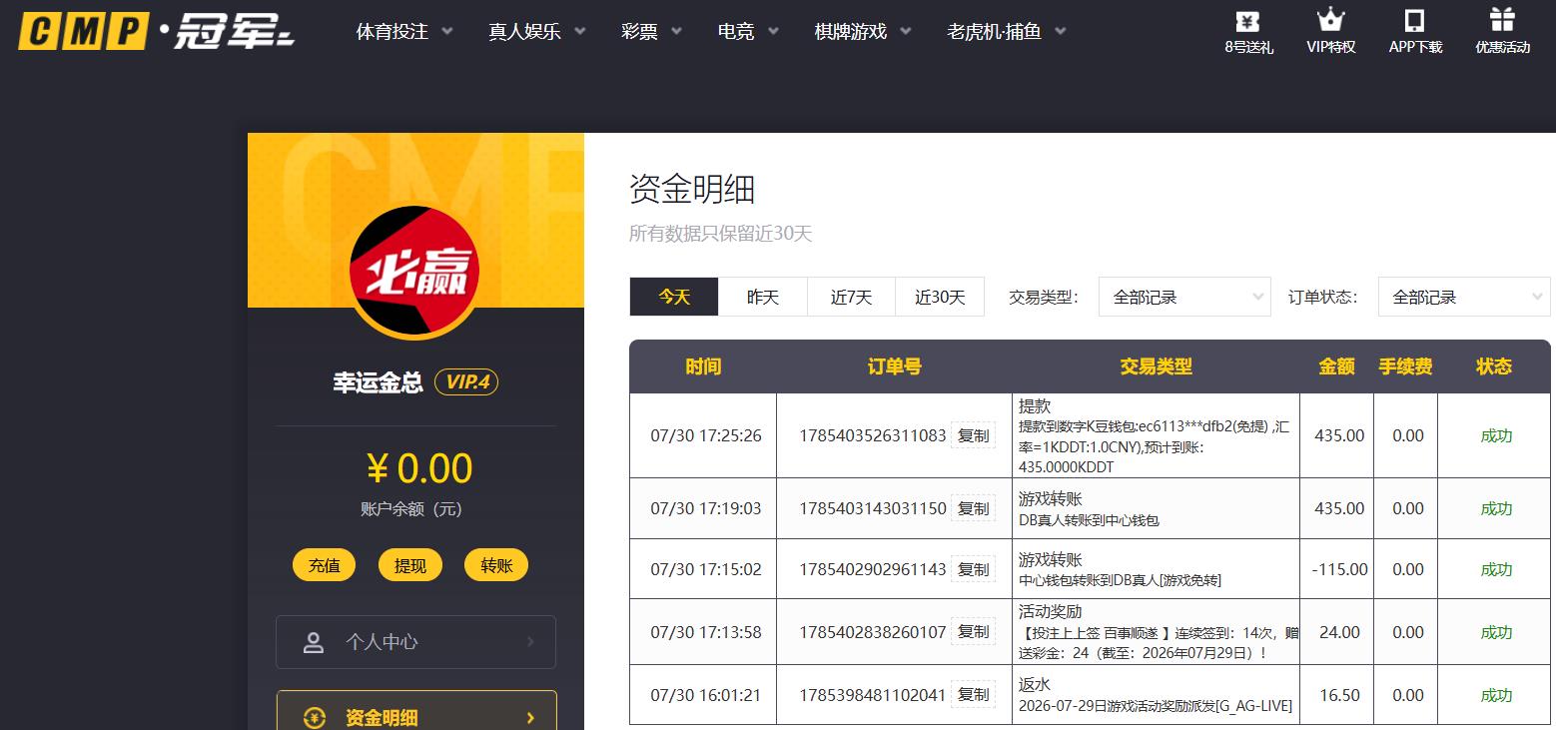Copy order number 1785398481102041
1556x730 pixels.
[974, 695]
